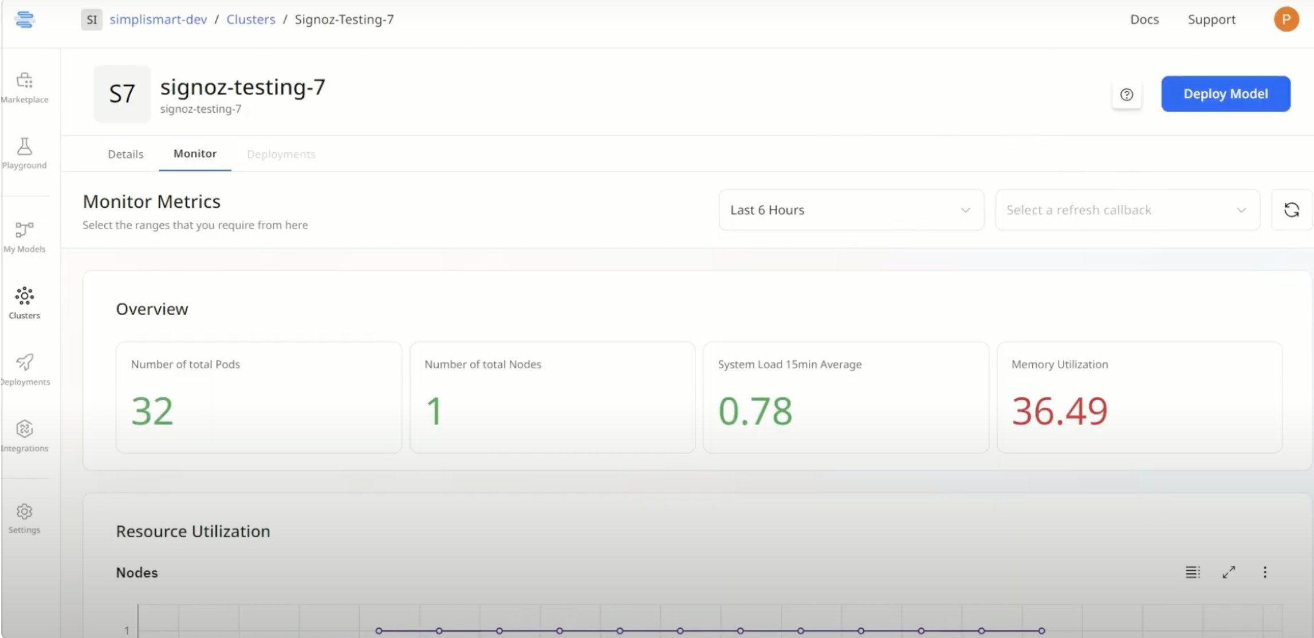This screenshot has height=638, width=1314.
Task: Go to My Models section
Action: click(x=25, y=237)
